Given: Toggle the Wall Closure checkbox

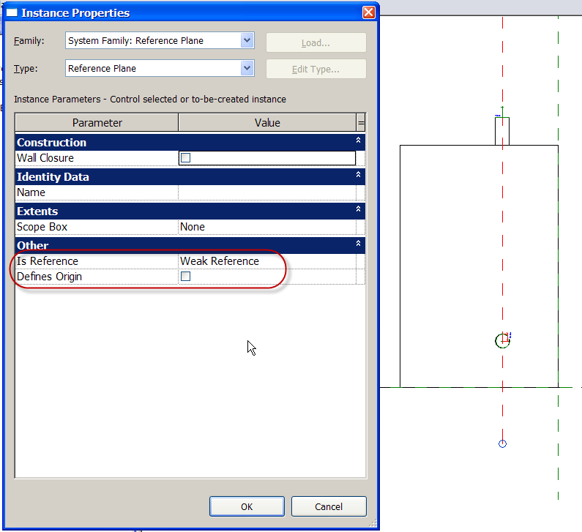Looking at the screenshot, I should point(185,157).
